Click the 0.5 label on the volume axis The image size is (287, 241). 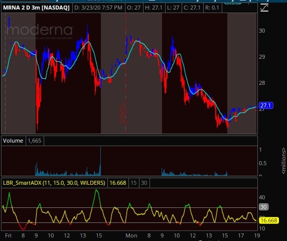(x=262, y=163)
